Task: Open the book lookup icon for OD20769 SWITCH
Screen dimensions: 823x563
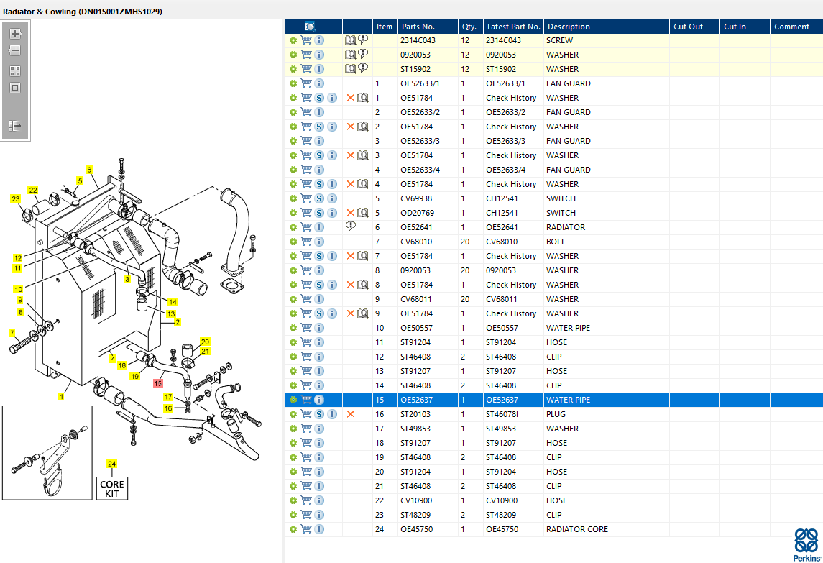Action: click(363, 213)
